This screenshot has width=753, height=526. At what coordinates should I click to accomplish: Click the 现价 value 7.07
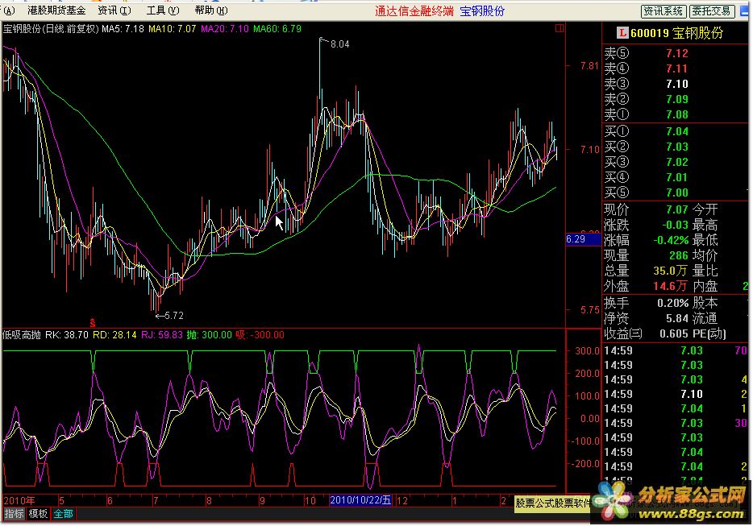676,209
